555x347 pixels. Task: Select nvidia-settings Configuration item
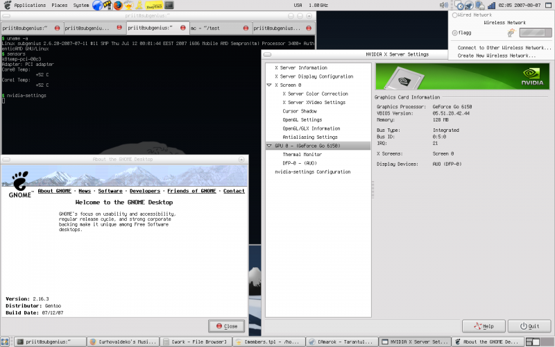313,171
